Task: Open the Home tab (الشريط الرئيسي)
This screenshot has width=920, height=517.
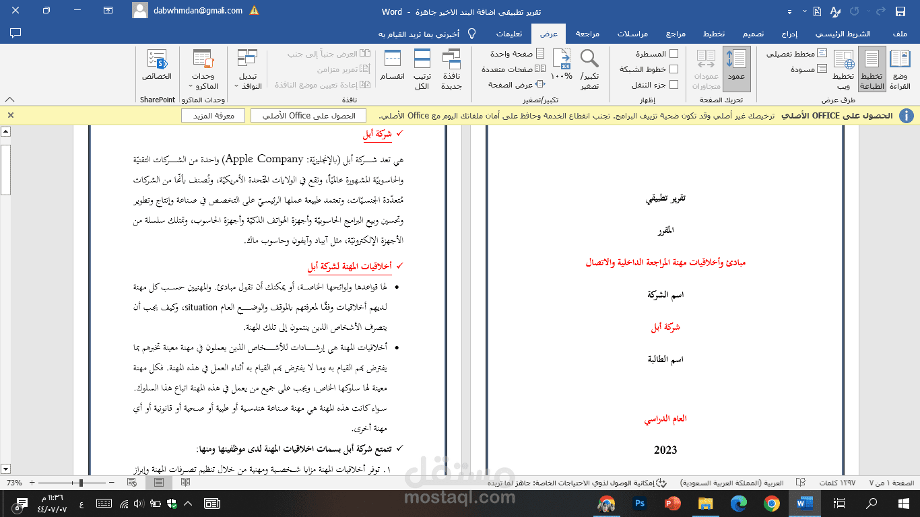Action: 843,34
